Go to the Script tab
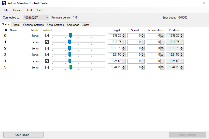This screenshot has width=209, height=139. click(86, 25)
